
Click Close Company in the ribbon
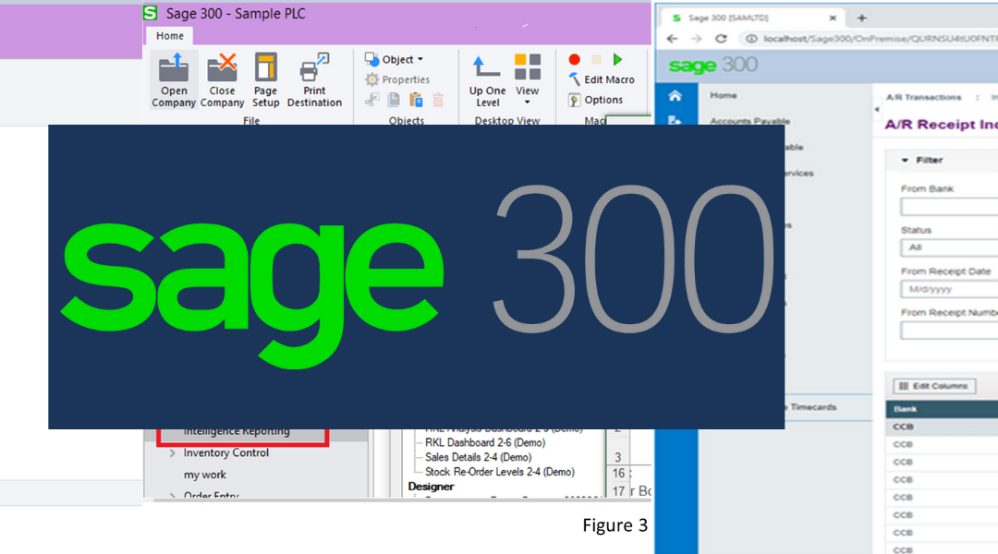pyautogui.click(x=222, y=80)
